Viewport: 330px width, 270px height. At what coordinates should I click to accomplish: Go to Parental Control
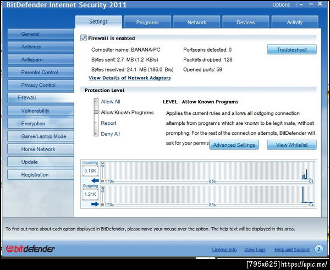[x=41, y=73]
